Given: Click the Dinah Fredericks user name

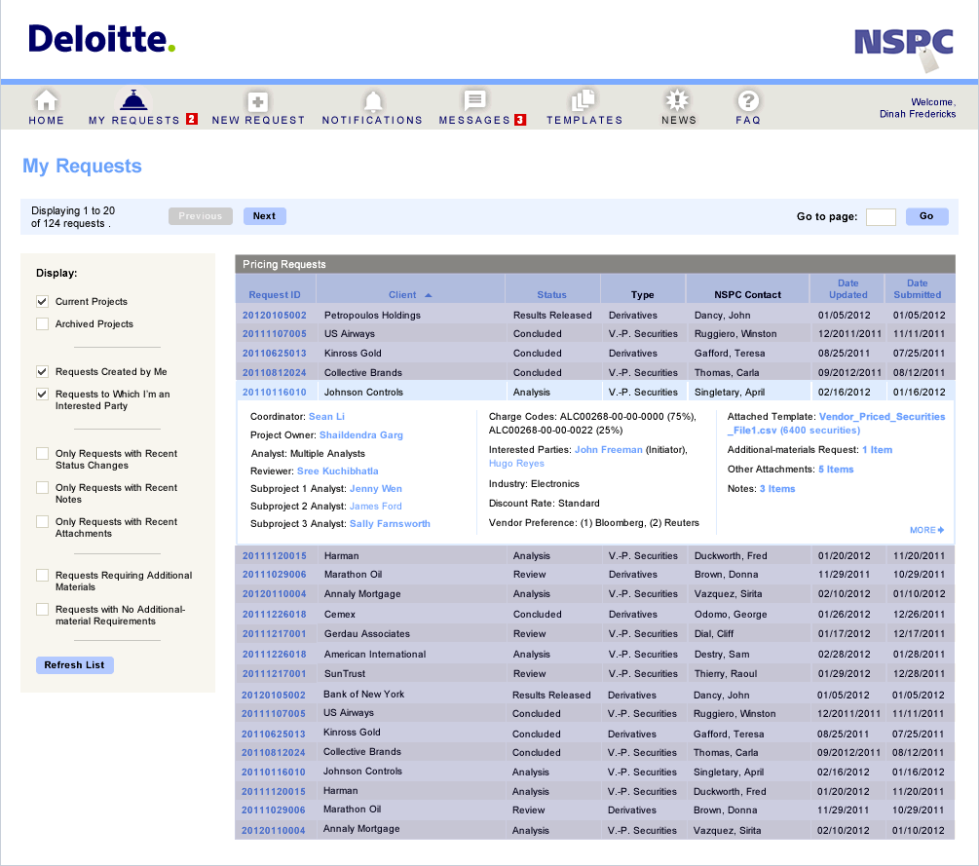Looking at the screenshot, I should click(x=918, y=114).
